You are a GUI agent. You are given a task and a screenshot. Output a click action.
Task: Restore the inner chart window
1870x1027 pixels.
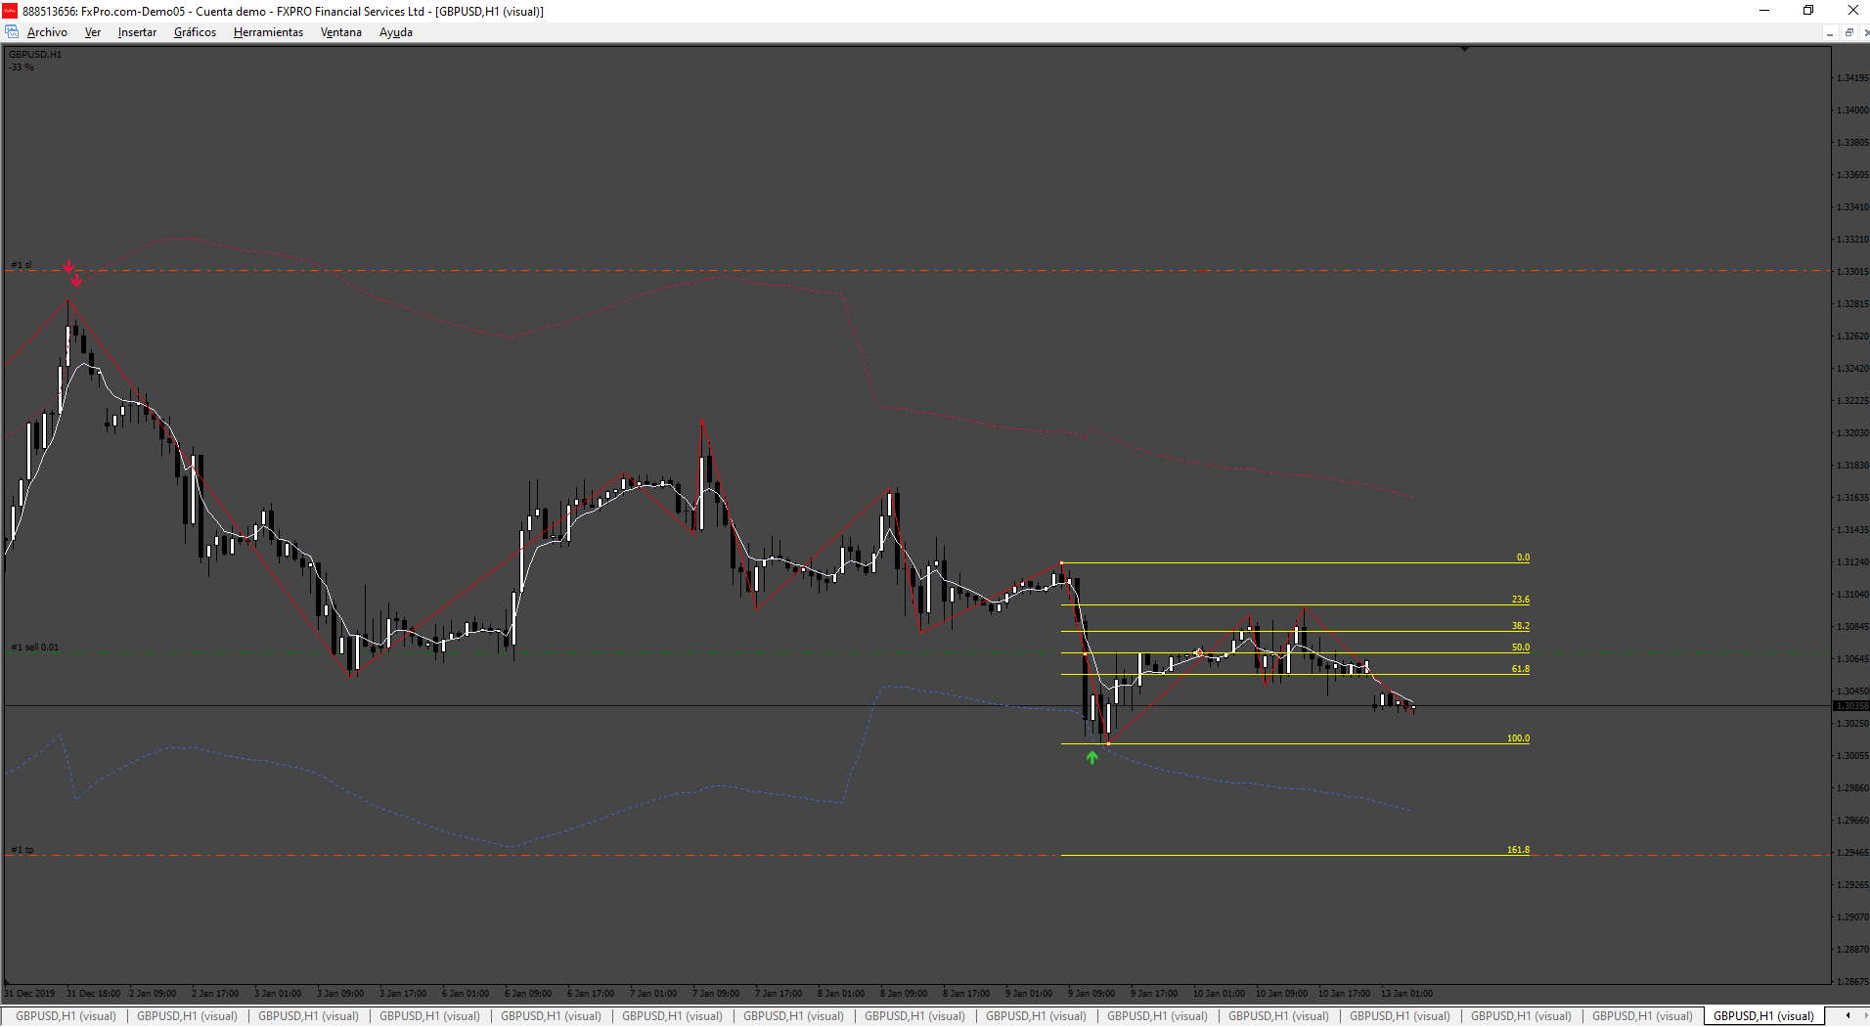[1848, 32]
